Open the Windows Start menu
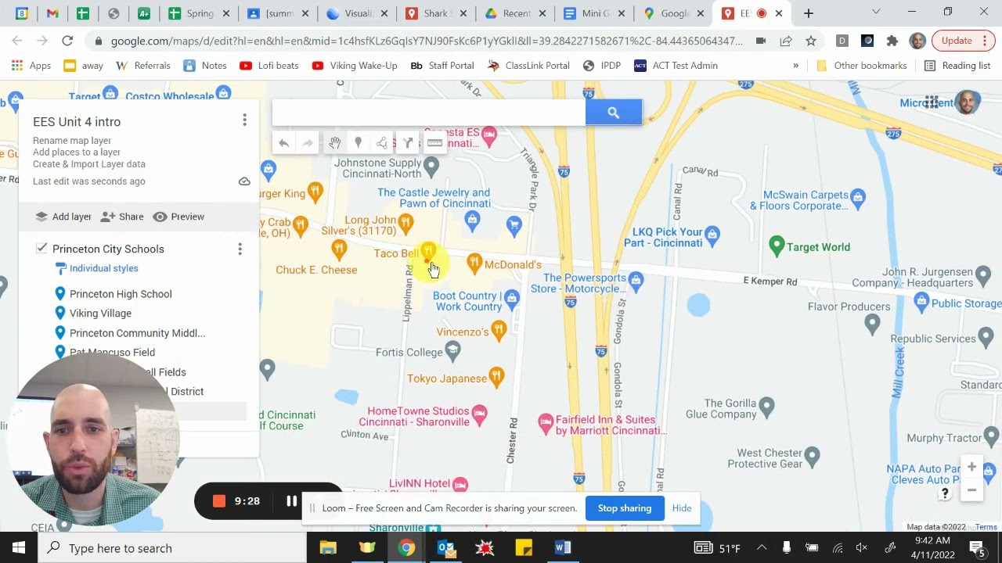This screenshot has height=563, width=1002. pyautogui.click(x=19, y=547)
